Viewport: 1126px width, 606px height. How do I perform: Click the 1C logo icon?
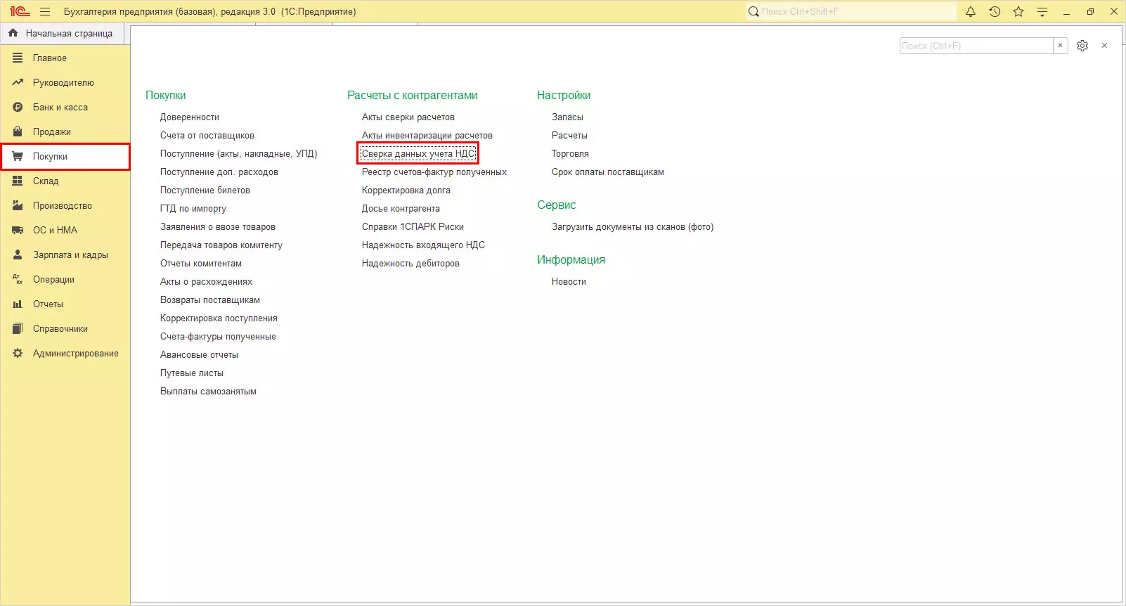click(x=20, y=12)
